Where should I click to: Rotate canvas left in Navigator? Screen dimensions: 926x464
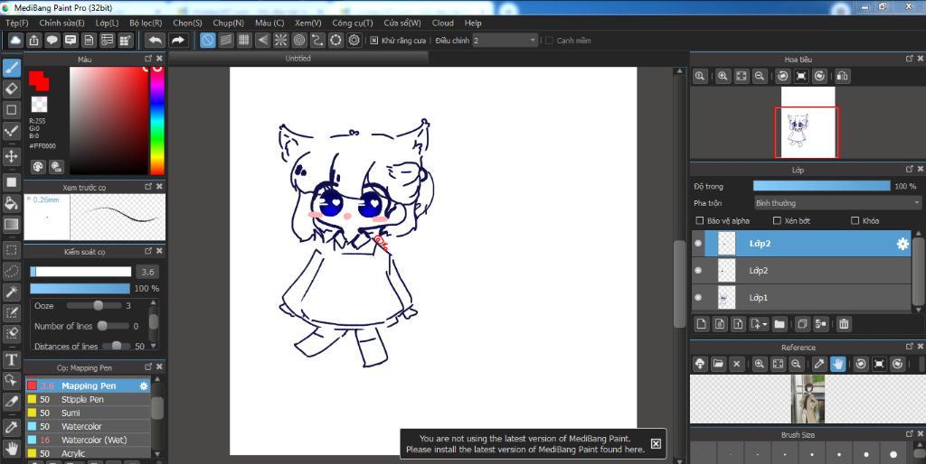point(782,76)
